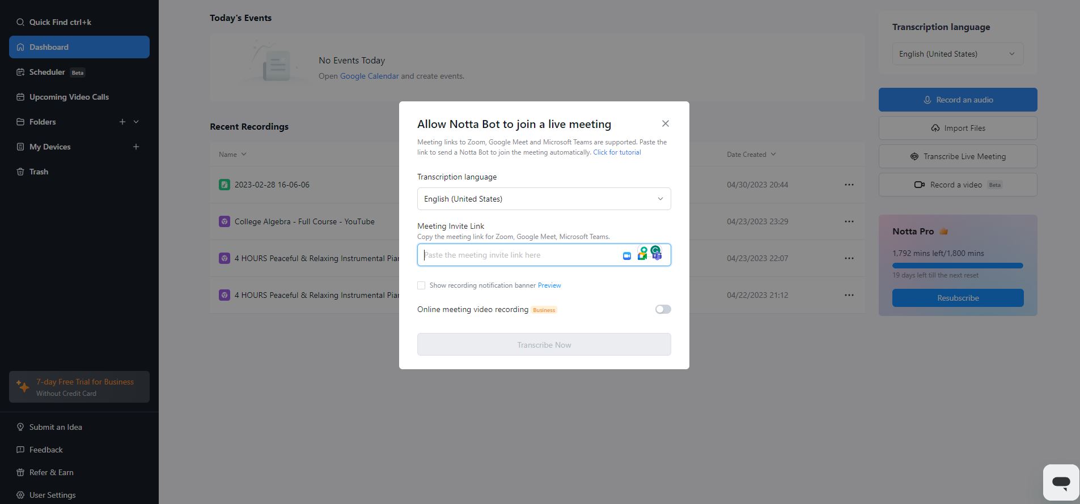
Task: Open more options for College Algebra recording
Action: [849, 221]
